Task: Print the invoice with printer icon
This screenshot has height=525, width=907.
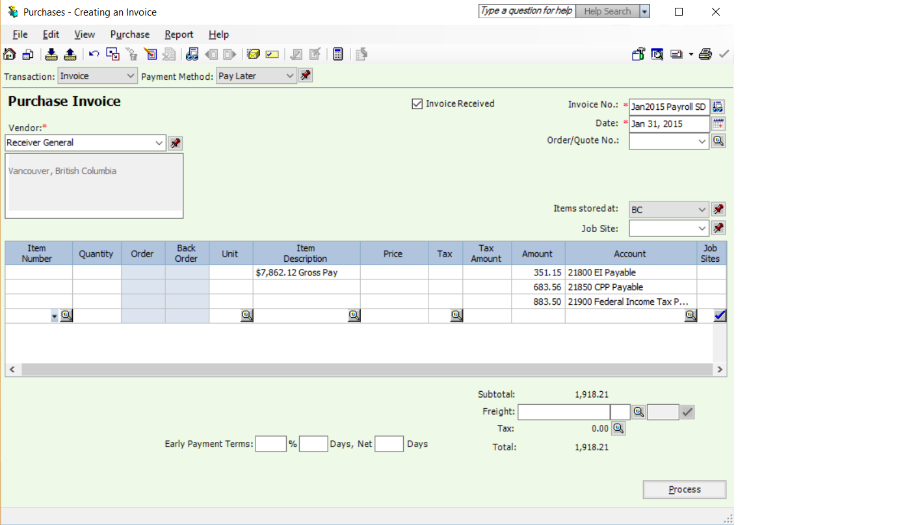Action: 705,55
